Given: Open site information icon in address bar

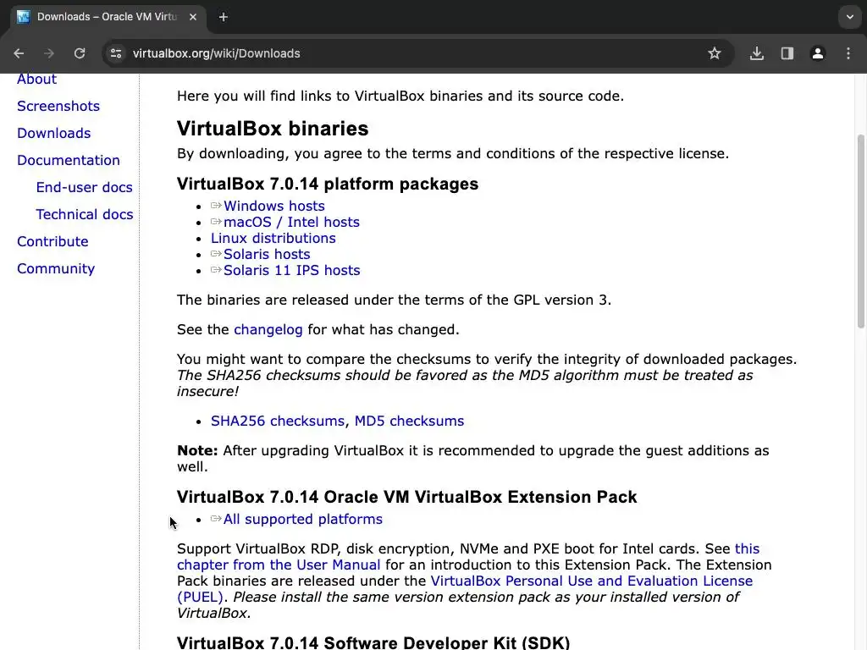Looking at the screenshot, I should 116,53.
